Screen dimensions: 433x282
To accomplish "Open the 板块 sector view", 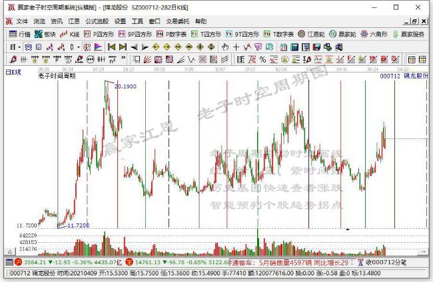I will (45, 34).
